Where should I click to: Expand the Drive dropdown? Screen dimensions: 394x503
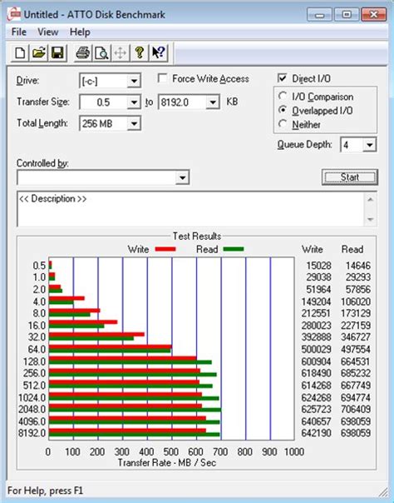[x=134, y=81]
